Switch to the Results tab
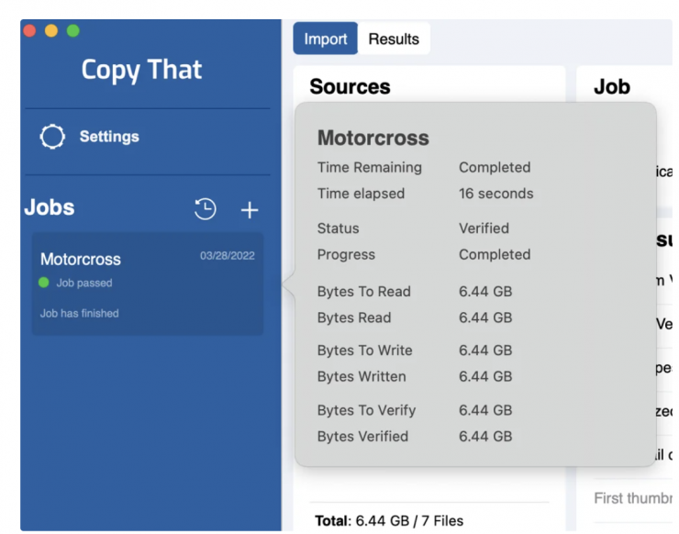The height and width of the screenshot is (534, 679). coord(394,39)
